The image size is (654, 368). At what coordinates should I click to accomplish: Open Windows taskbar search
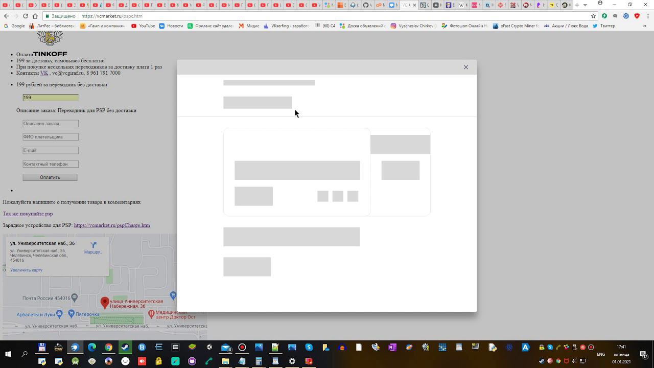[25, 354]
